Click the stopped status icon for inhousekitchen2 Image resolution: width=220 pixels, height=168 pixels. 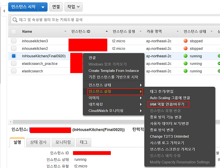pyautogui.click(x=185, y=48)
